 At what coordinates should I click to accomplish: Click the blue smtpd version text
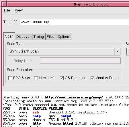click(x=66, y=116)
